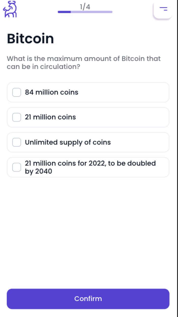Open the hamburger menu icon
The width and height of the screenshot is (178, 317).
(x=163, y=9)
